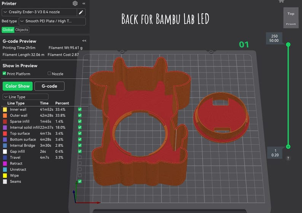Collapse the Printer panel with double chevron
Screen dimensions: 302x213
pyautogui.click(x=84, y=3)
